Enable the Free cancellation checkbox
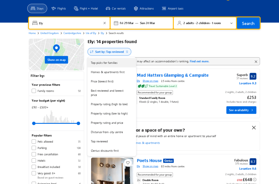The image size is (279, 184). coord(34,154)
